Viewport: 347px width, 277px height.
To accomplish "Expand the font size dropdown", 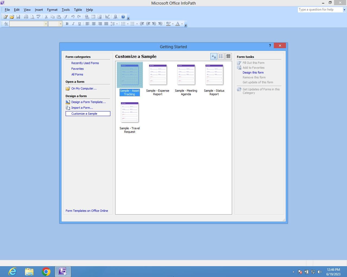I will 60,24.
